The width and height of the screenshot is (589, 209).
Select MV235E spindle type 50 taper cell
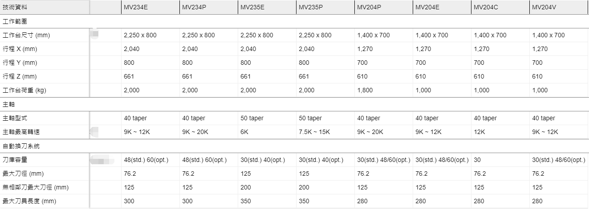coord(252,118)
